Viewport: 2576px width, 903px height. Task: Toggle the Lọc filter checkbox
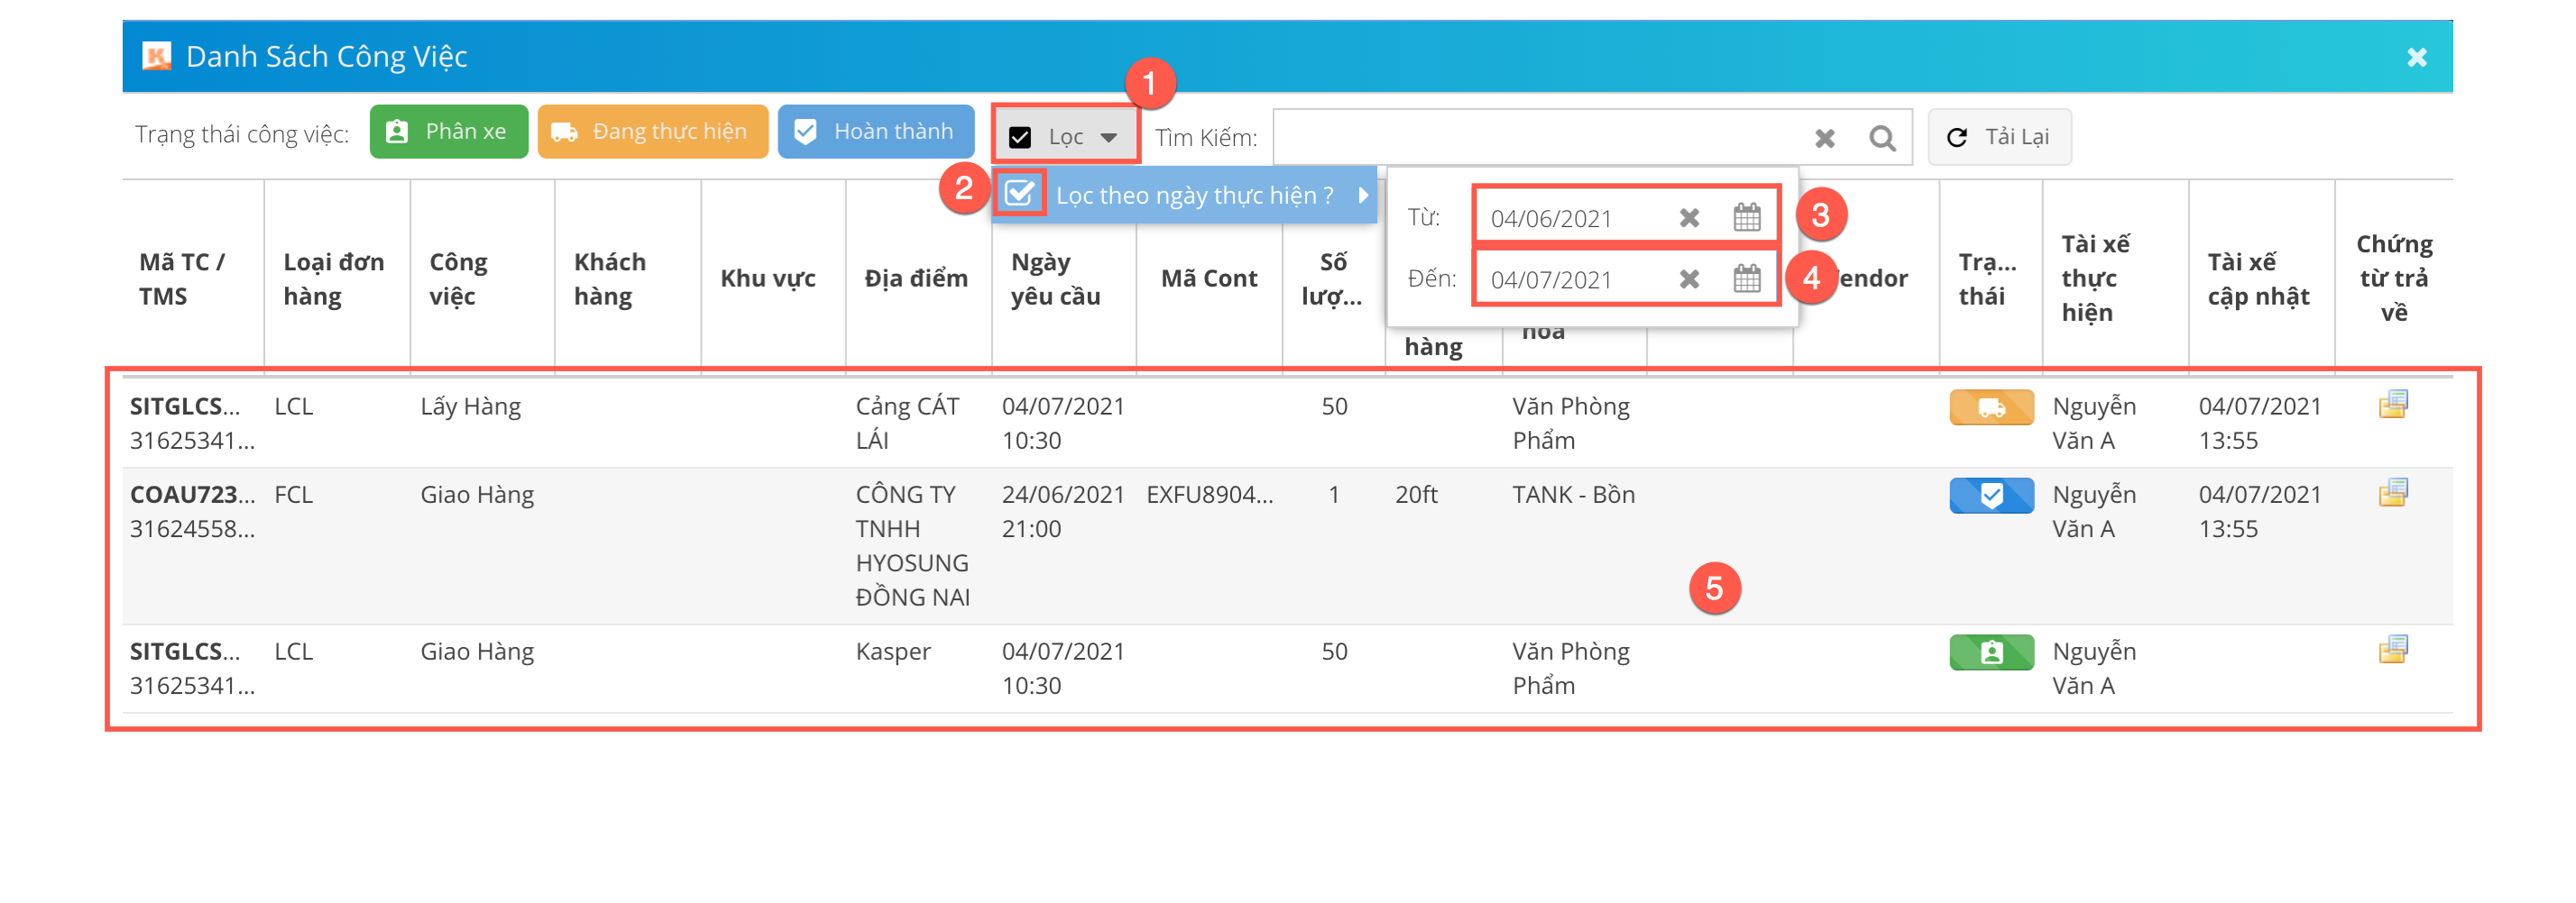point(1020,137)
